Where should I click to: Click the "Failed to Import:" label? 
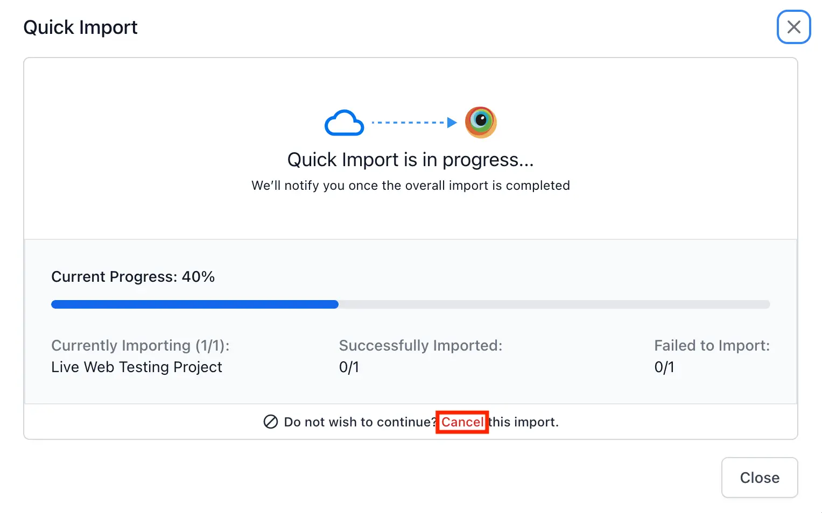(712, 345)
